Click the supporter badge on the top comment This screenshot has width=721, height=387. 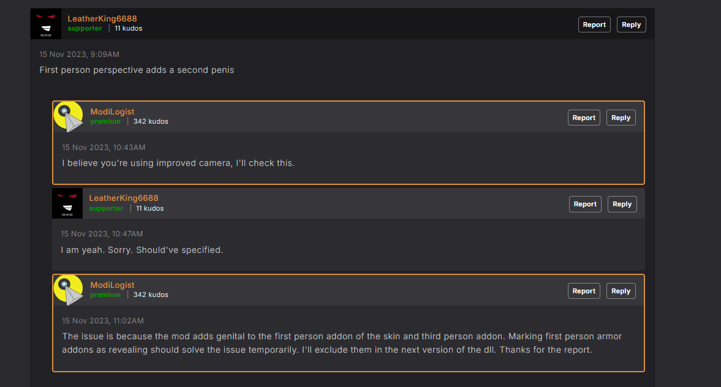85,29
